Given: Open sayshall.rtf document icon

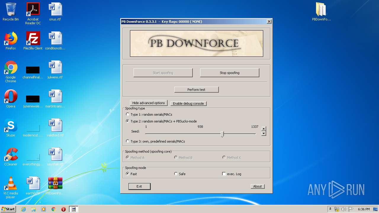Looking at the screenshot, I should point(55,157).
